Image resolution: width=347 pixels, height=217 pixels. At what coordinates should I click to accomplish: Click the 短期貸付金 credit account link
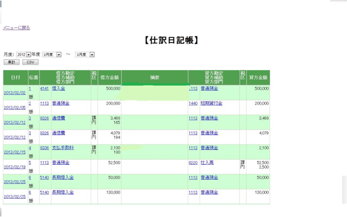[212, 103]
